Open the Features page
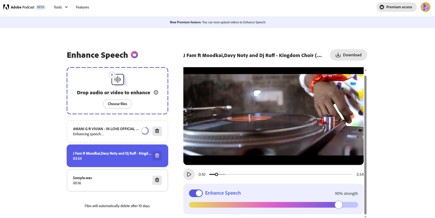The image size is (435, 218). [82, 7]
